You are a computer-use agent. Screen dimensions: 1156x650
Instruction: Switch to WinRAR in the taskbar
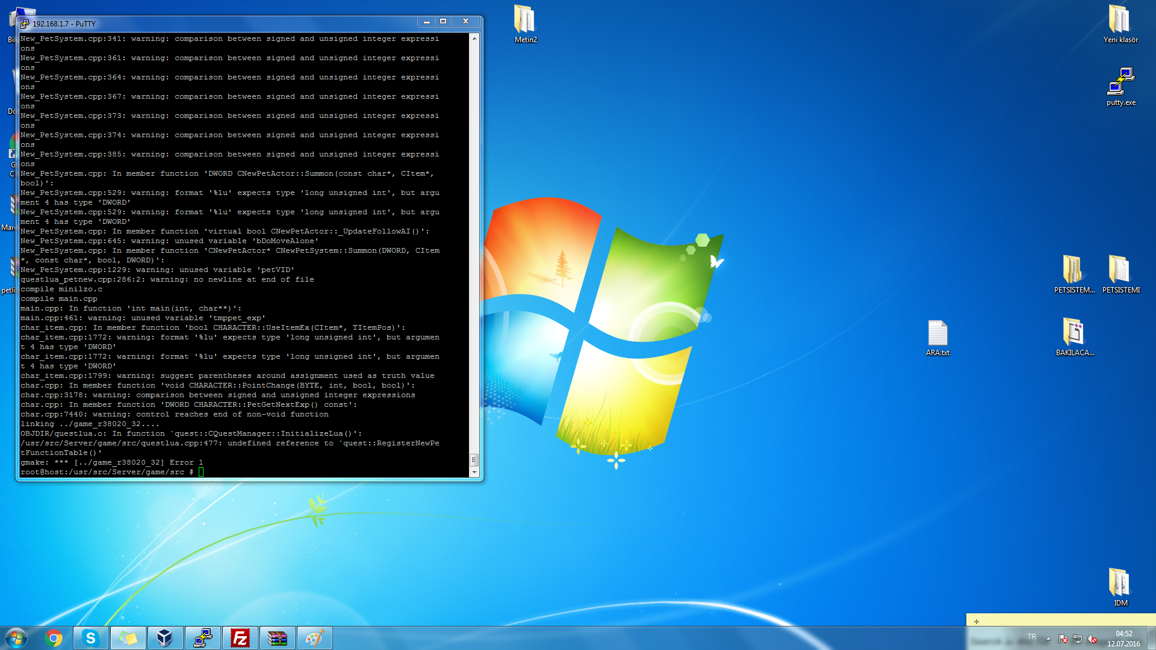click(x=277, y=638)
